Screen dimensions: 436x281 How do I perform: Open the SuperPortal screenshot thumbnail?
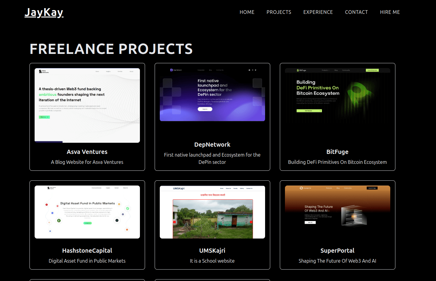tap(338, 212)
